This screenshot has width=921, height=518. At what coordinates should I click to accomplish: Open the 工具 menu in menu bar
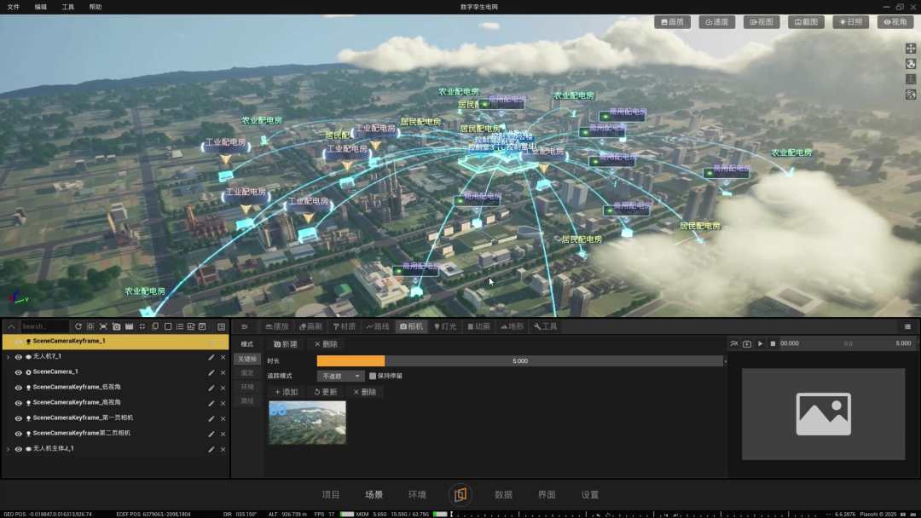[x=68, y=7]
